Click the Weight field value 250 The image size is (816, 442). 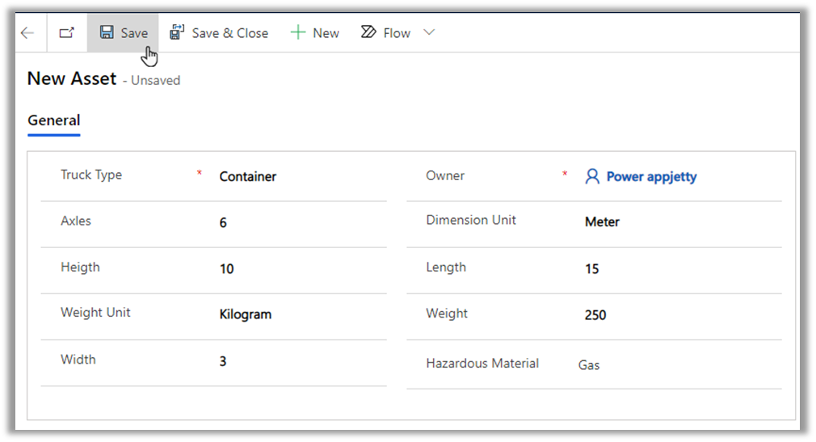595,315
